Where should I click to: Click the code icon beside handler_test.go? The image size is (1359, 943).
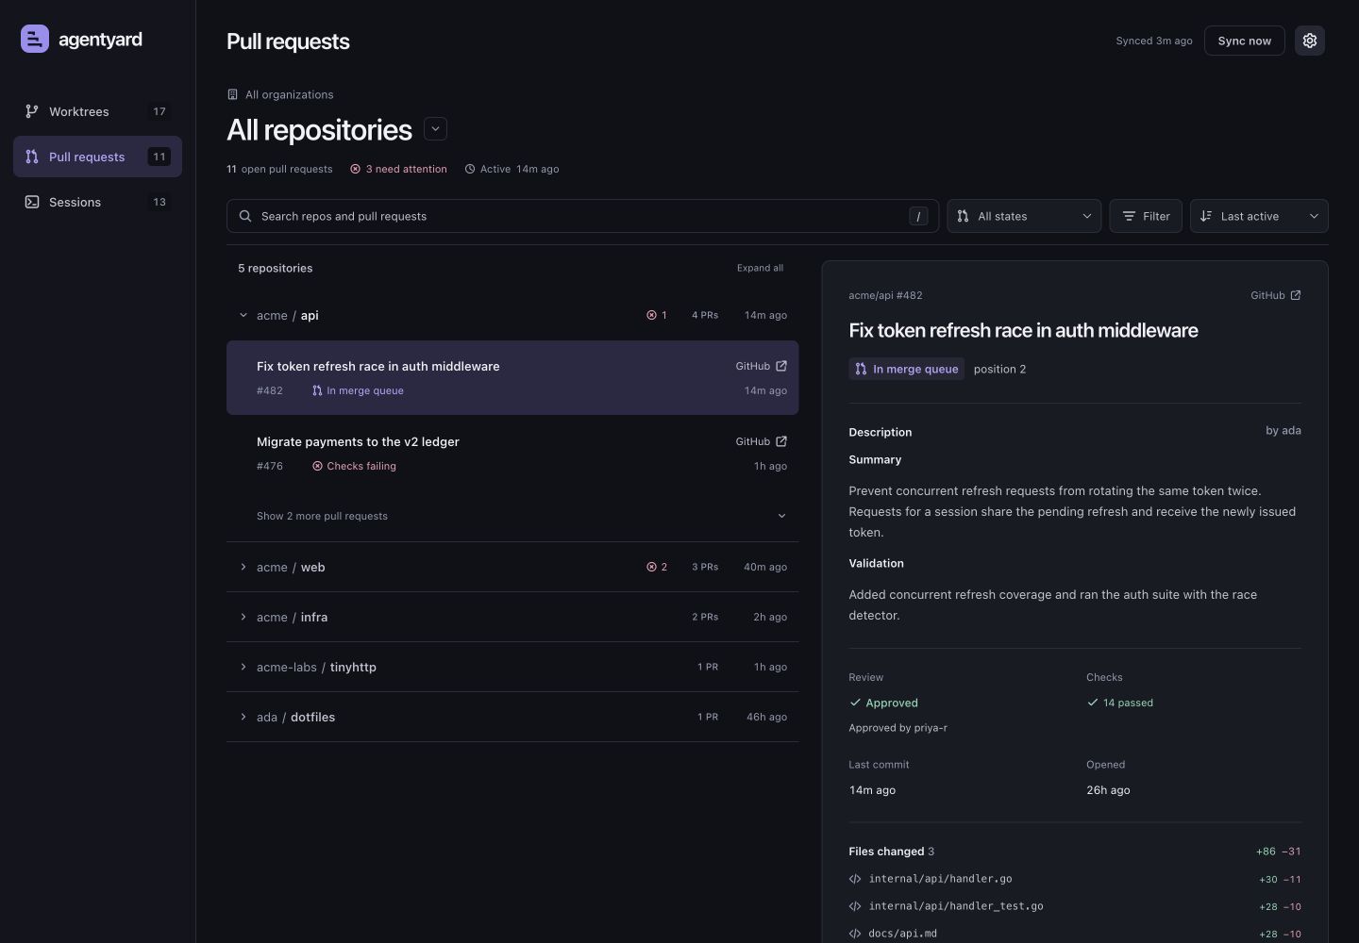click(855, 906)
